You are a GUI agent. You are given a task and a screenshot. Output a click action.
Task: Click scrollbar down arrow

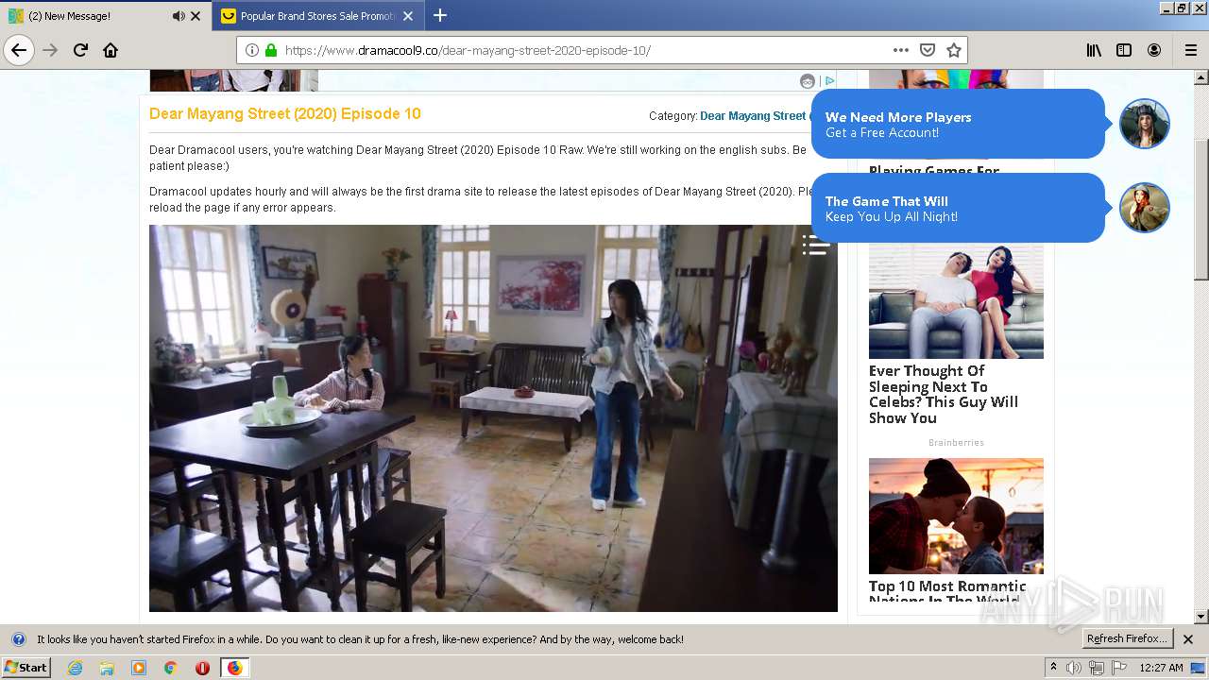click(1201, 617)
